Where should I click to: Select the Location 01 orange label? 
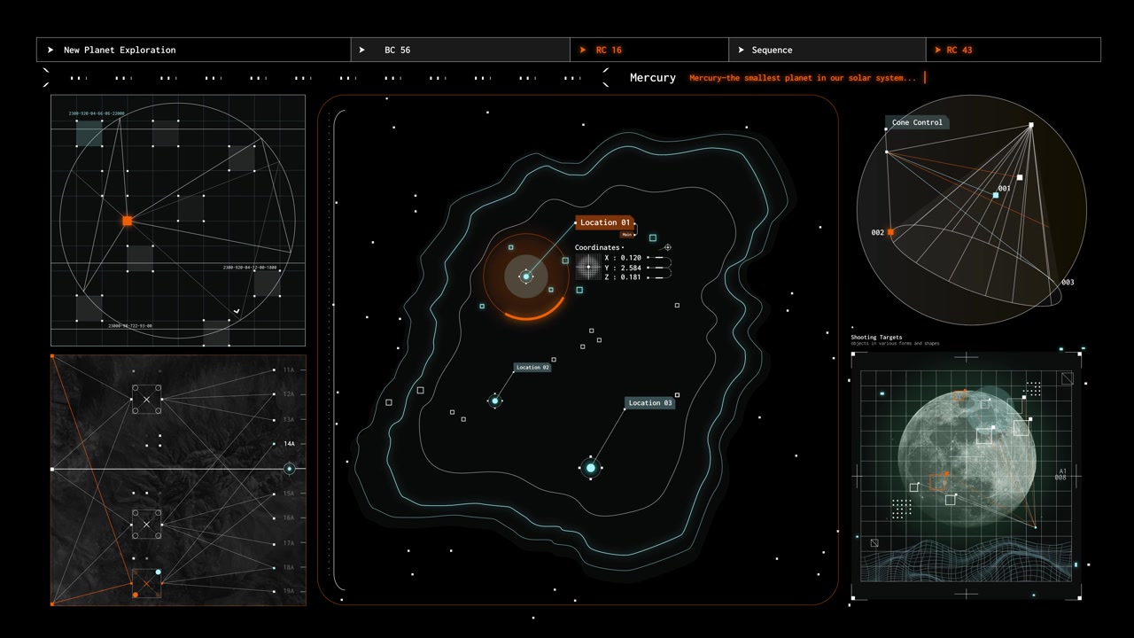pos(605,222)
